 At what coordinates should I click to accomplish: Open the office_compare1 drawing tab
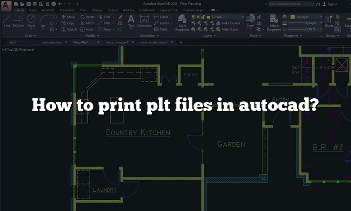tap(117, 42)
